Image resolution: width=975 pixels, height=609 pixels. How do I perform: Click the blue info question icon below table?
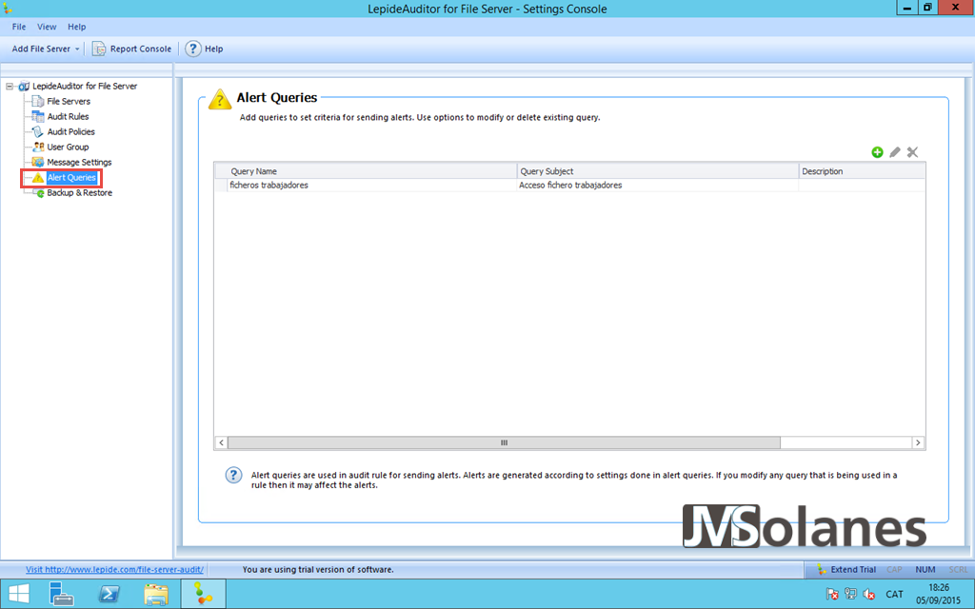coord(233,476)
